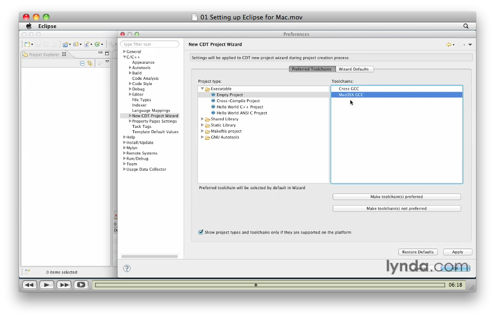Expand the GNU Autotools project type
This screenshot has height=318, width=495.
pos(202,137)
